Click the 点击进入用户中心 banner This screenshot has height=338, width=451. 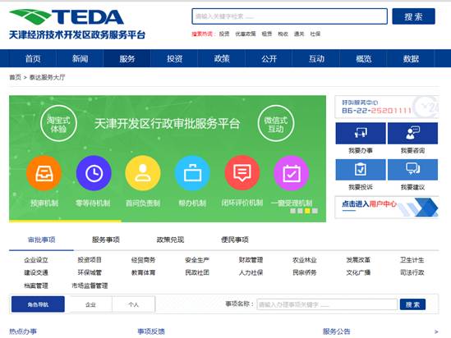pos(387,207)
